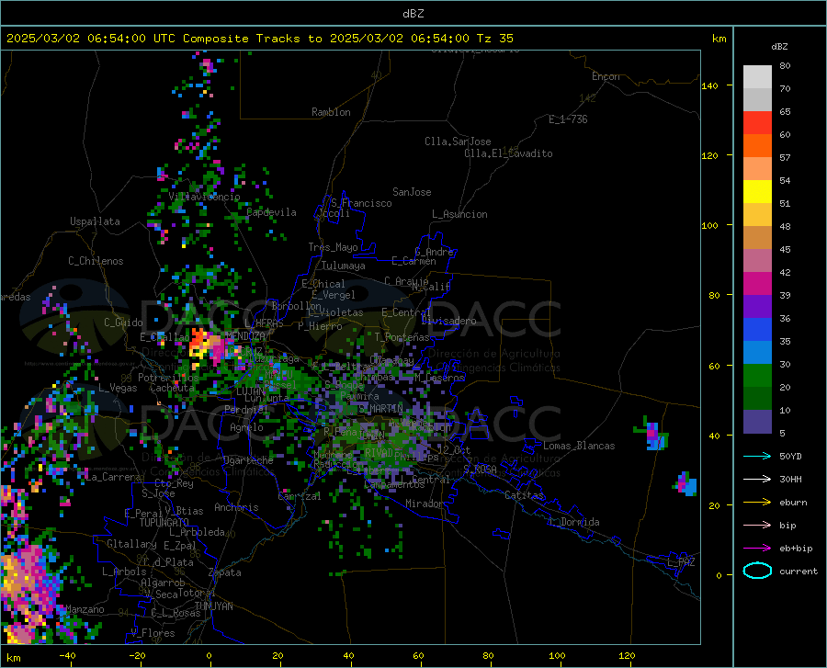Click the Uspallata place label

[95, 221]
